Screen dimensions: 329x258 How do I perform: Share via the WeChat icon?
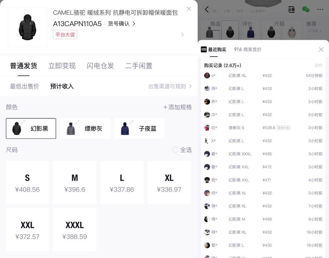click(306, 9)
